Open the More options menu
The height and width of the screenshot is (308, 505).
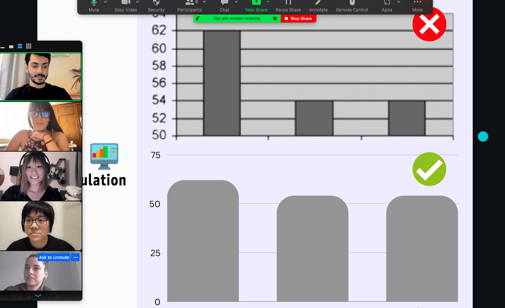417,6
